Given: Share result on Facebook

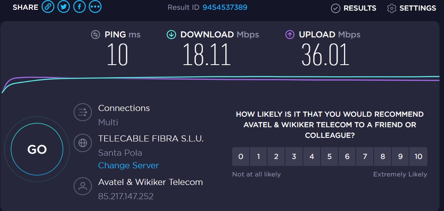Looking at the screenshot, I should tap(80, 7).
